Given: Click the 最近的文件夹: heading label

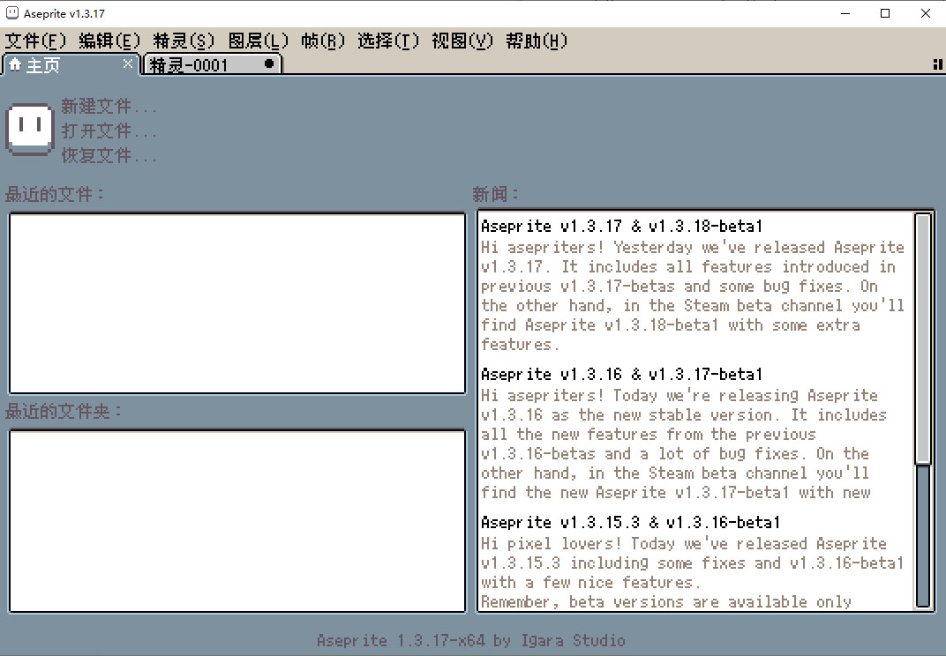Looking at the screenshot, I should tap(64, 411).
